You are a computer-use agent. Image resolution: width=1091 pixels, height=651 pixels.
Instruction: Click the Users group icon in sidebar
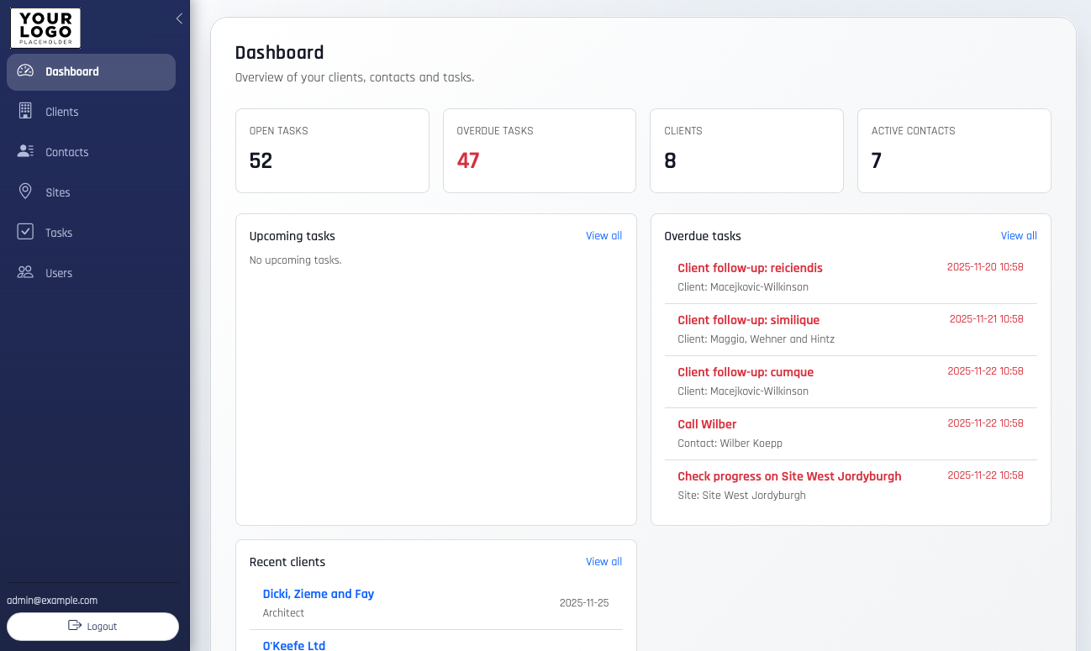pyautogui.click(x=26, y=272)
